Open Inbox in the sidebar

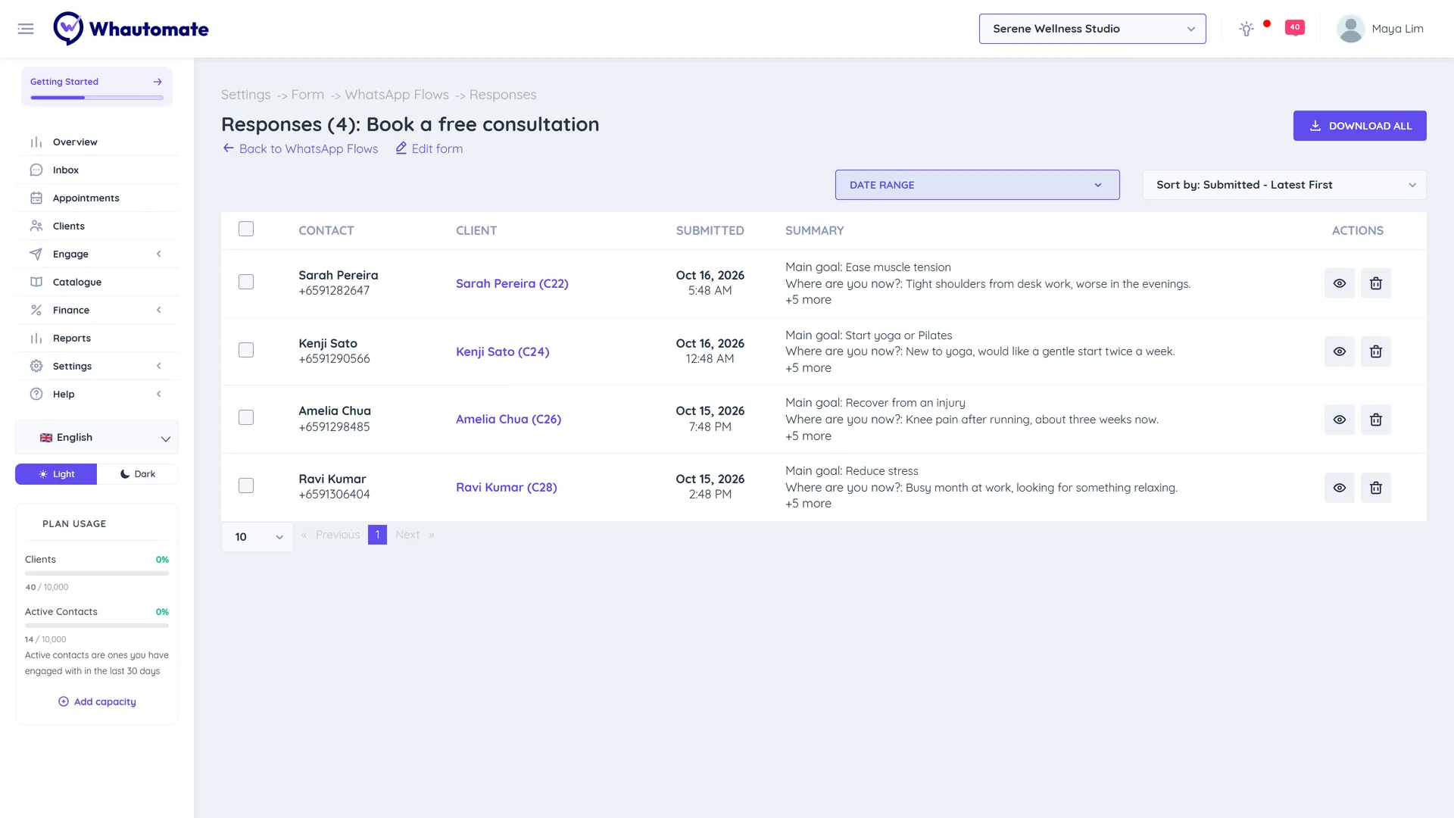coord(97,170)
